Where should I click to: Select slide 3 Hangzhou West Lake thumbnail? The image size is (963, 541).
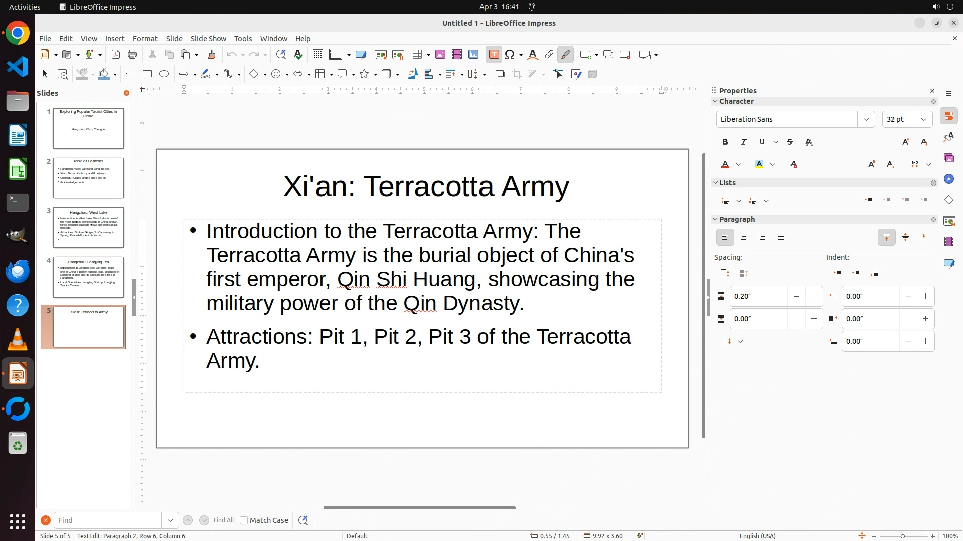pyautogui.click(x=88, y=227)
